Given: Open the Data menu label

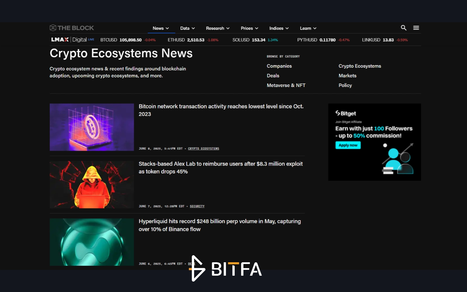Looking at the screenshot, I should point(185,28).
